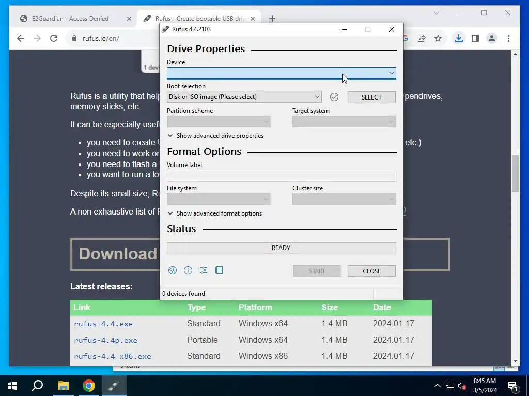Open the Windows Start menu
This screenshot has width=529, height=396.
pos(12,386)
